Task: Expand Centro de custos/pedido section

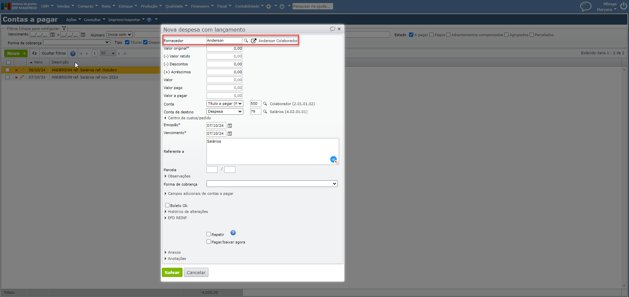Action: (x=188, y=118)
